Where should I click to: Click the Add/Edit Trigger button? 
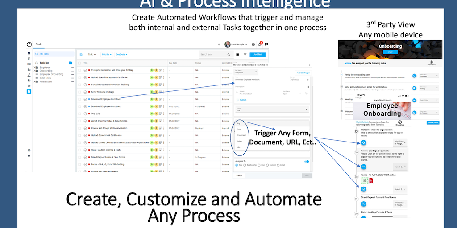click(303, 73)
